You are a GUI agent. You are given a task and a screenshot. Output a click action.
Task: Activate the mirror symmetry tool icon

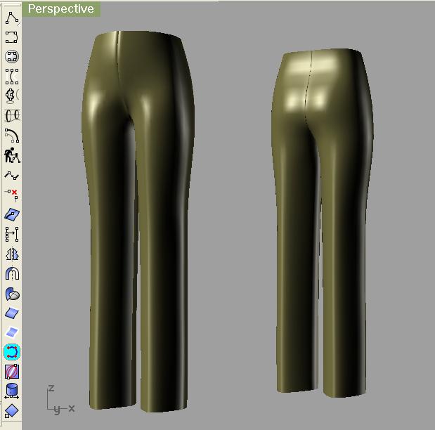(12, 254)
